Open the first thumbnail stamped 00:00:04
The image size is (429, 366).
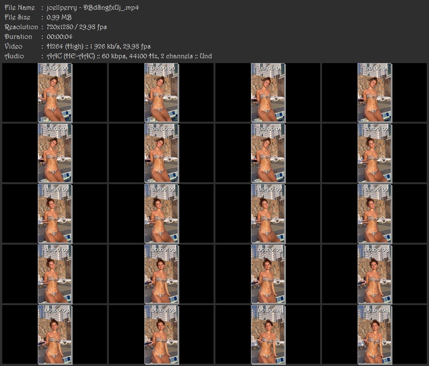[x=268, y=335]
